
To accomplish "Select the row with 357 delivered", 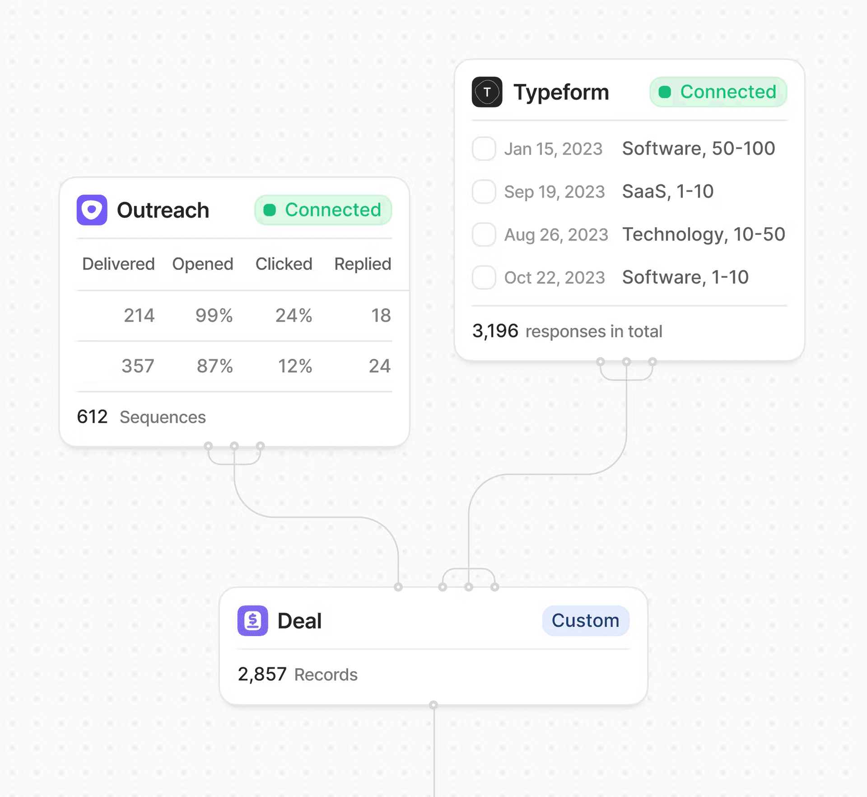I will click(x=234, y=366).
